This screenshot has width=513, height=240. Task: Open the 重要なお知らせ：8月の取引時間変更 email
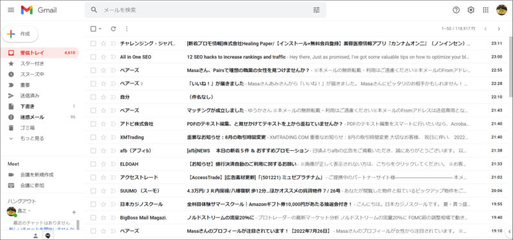pyautogui.click(x=226, y=137)
